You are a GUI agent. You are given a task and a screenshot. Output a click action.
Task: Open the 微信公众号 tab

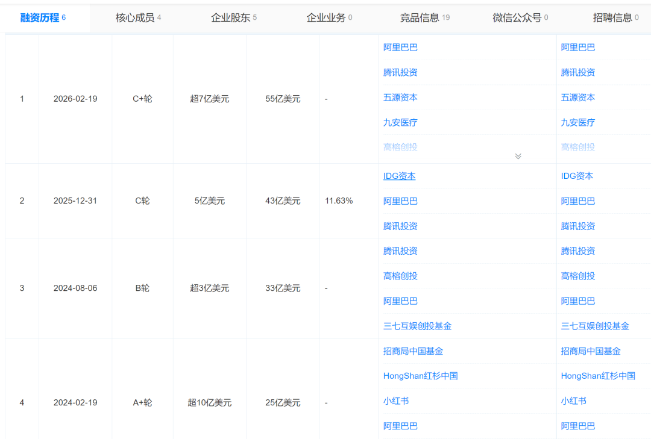517,18
